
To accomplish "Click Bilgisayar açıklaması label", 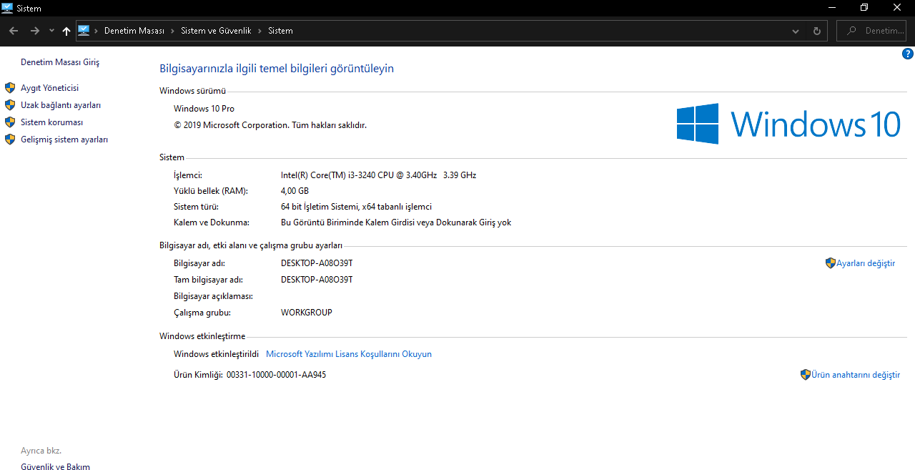I will coord(213,296).
